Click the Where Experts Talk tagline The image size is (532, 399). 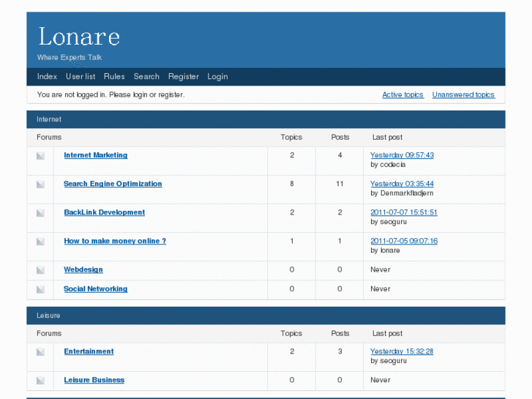pyautogui.click(x=70, y=57)
